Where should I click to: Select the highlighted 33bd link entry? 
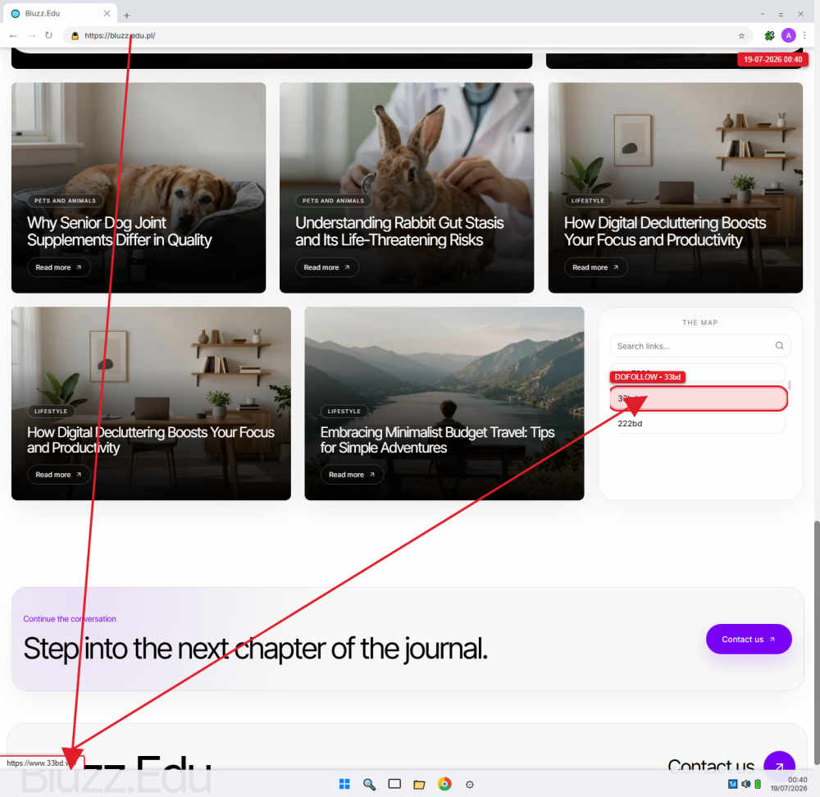(x=698, y=398)
